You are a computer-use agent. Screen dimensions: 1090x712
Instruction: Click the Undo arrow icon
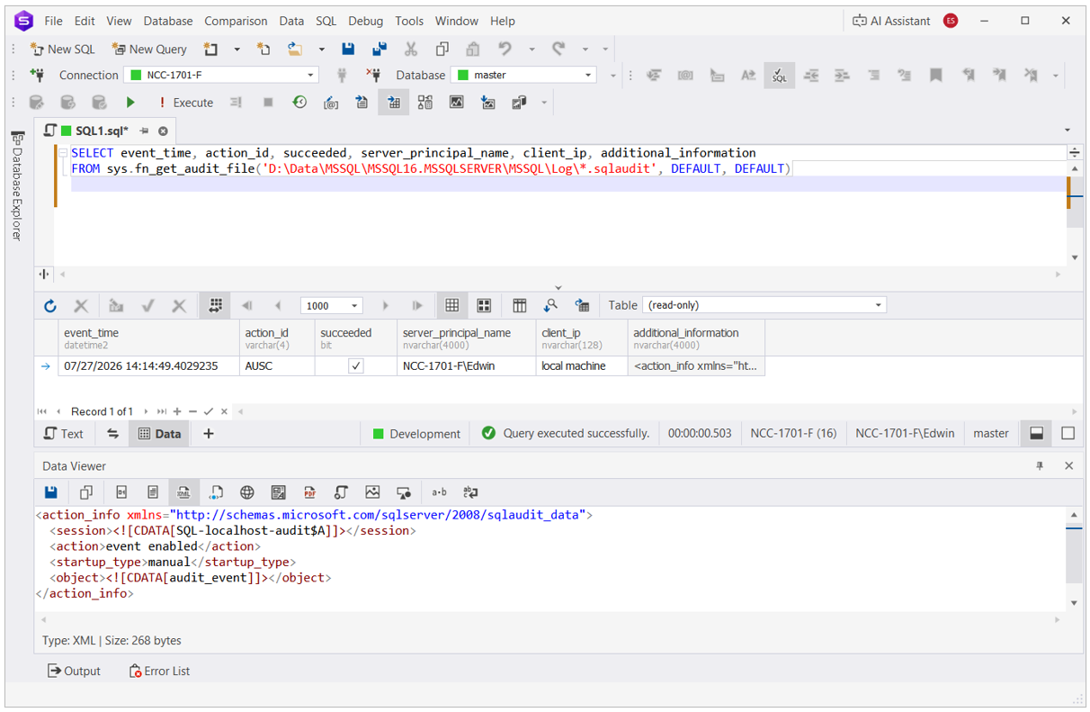[505, 50]
